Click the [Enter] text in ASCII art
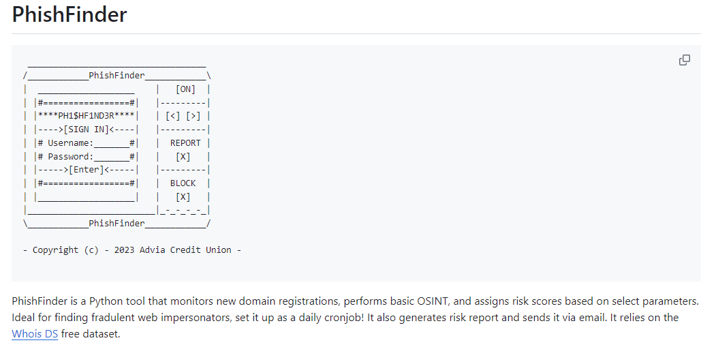Viewport: 716px width, 347px height. point(87,170)
